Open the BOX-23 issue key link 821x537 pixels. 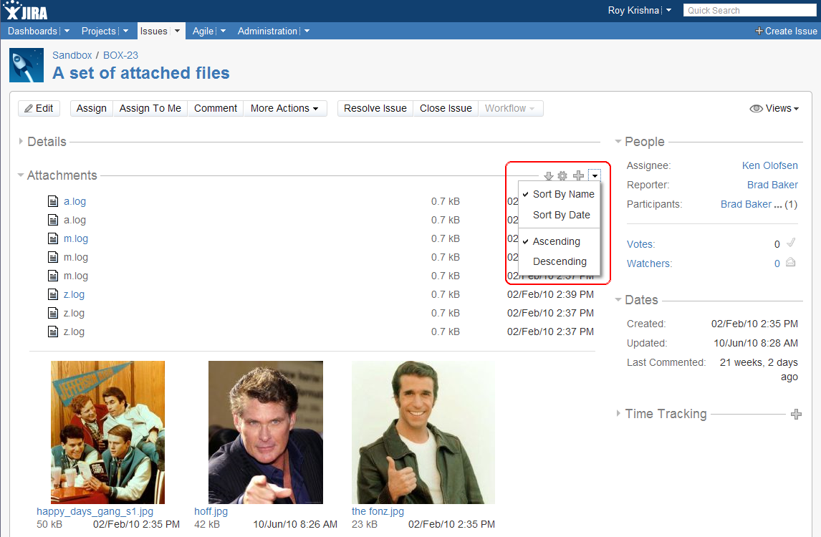click(120, 55)
